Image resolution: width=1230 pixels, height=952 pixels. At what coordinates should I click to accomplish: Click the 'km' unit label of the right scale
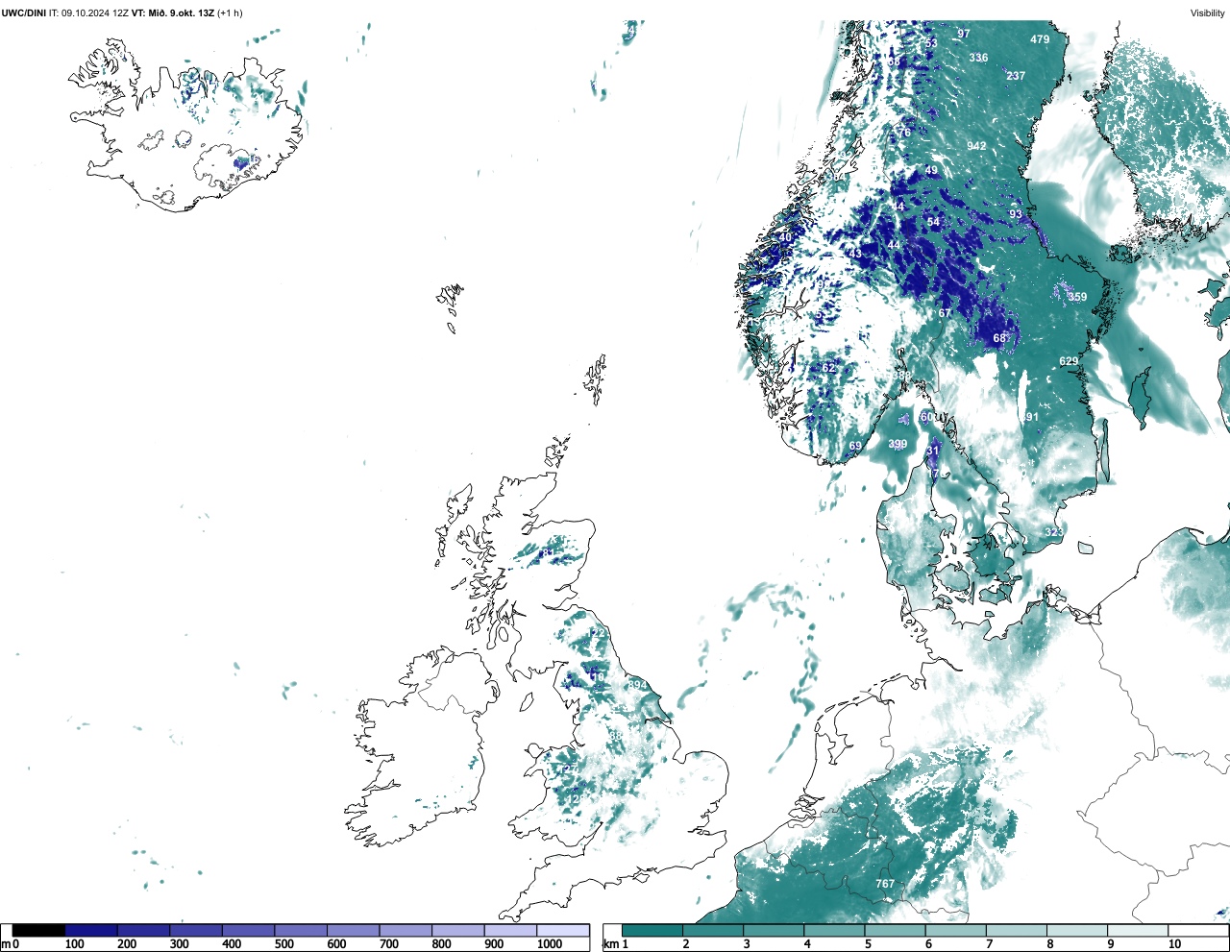[609, 944]
